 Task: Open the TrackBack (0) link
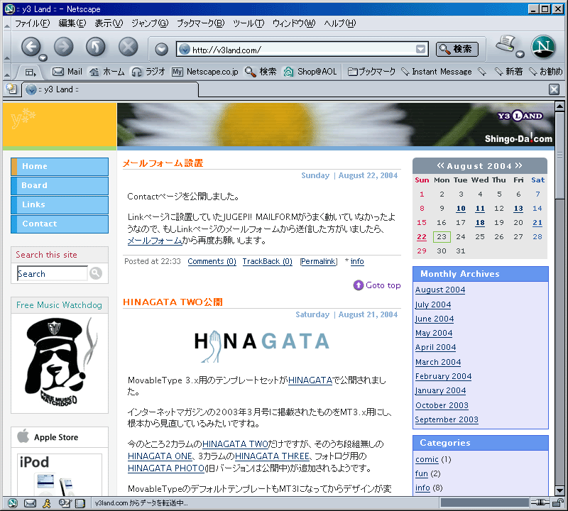(268, 261)
